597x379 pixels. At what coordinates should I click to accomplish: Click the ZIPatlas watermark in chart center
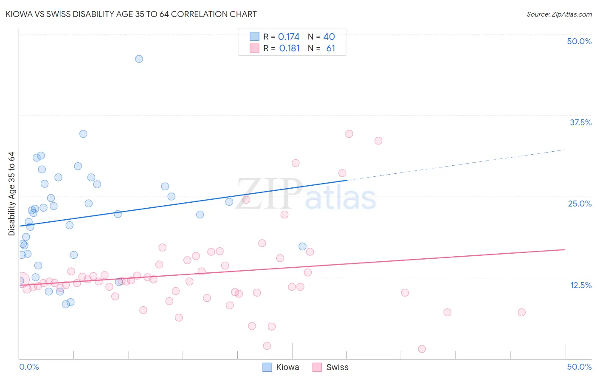(x=306, y=194)
